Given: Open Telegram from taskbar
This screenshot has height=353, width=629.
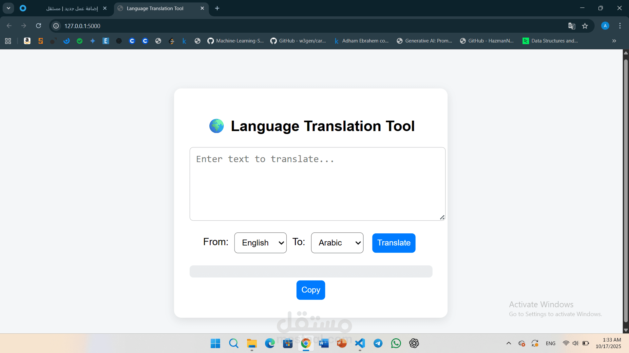Looking at the screenshot, I should click(x=378, y=343).
